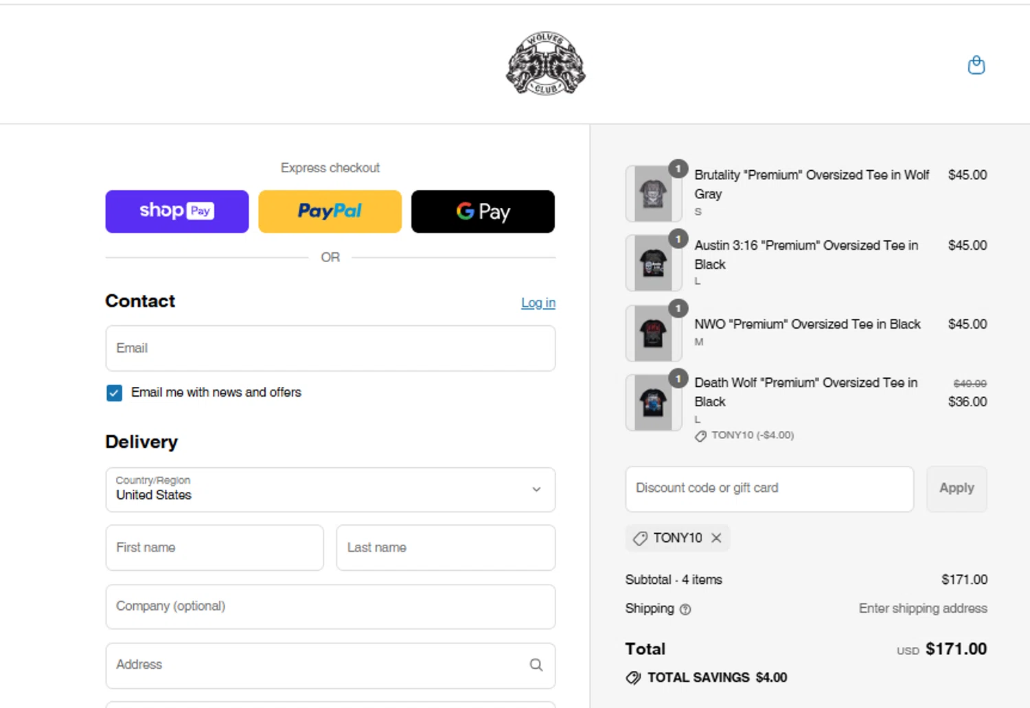
Task: Click the TONY10 discount tag icon
Action: pos(640,539)
